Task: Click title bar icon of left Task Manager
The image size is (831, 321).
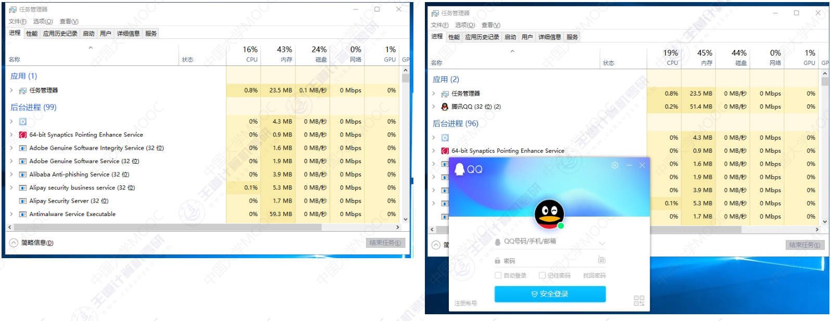Action: (x=13, y=9)
